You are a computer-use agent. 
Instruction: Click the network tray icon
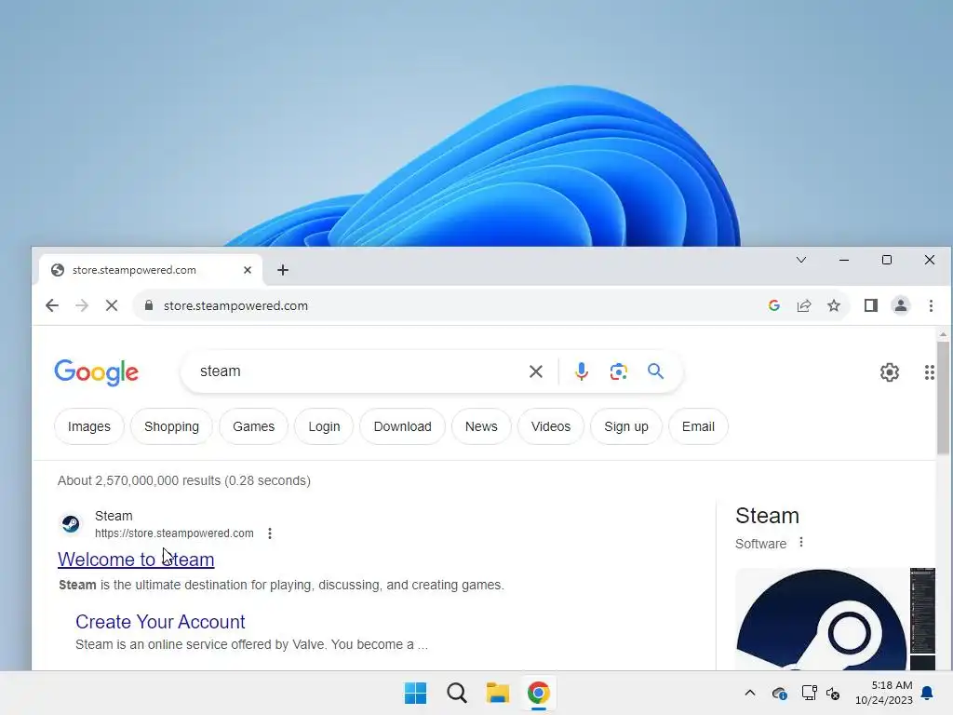click(809, 693)
